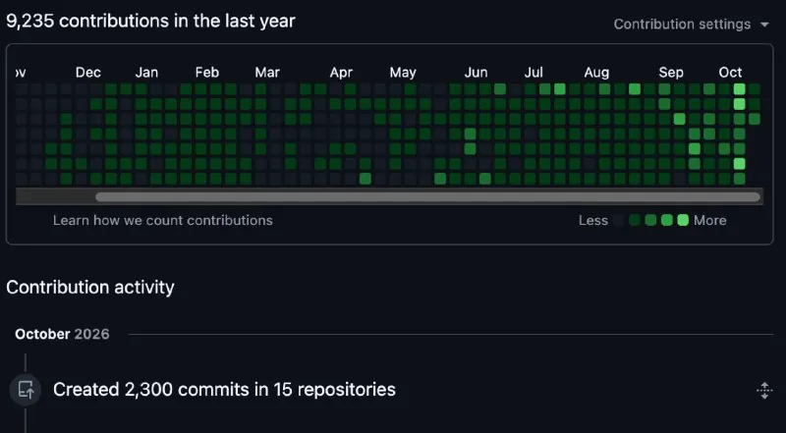This screenshot has height=433, width=786.
Task: Click the October 2026 heading
Action: [x=62, y=334]
